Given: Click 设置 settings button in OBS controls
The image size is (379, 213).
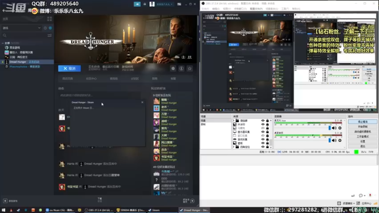Looking at the screenshot, I should (x=362, y=141).
